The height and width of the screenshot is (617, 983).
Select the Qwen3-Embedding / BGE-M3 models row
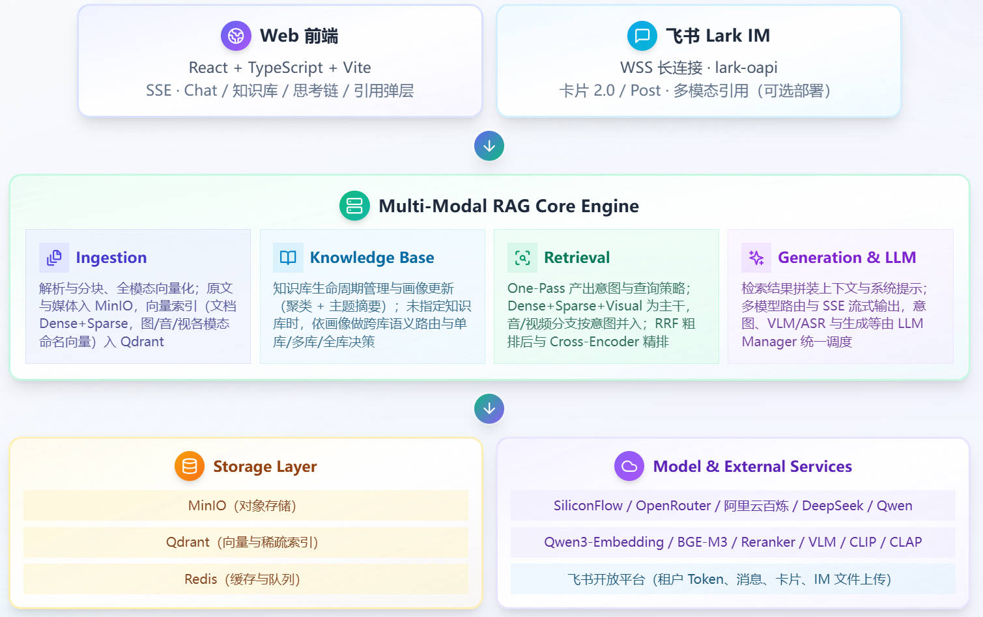click(733, 542)
